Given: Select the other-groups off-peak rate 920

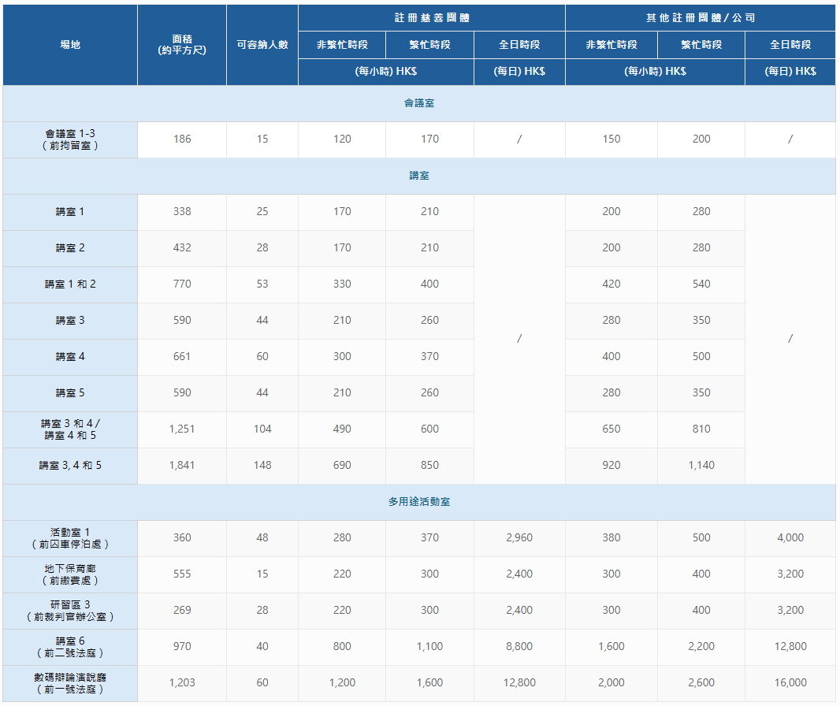Looking at the screenshot, I should (x=611, y=466).
